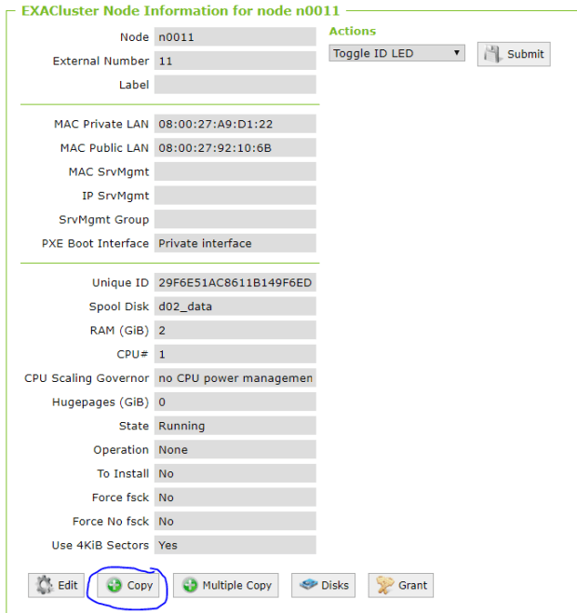The height and width of the screenshot is (613, 577).
Task: Click the PXE Boot Interface field
Action: click(x=235, y=243)
